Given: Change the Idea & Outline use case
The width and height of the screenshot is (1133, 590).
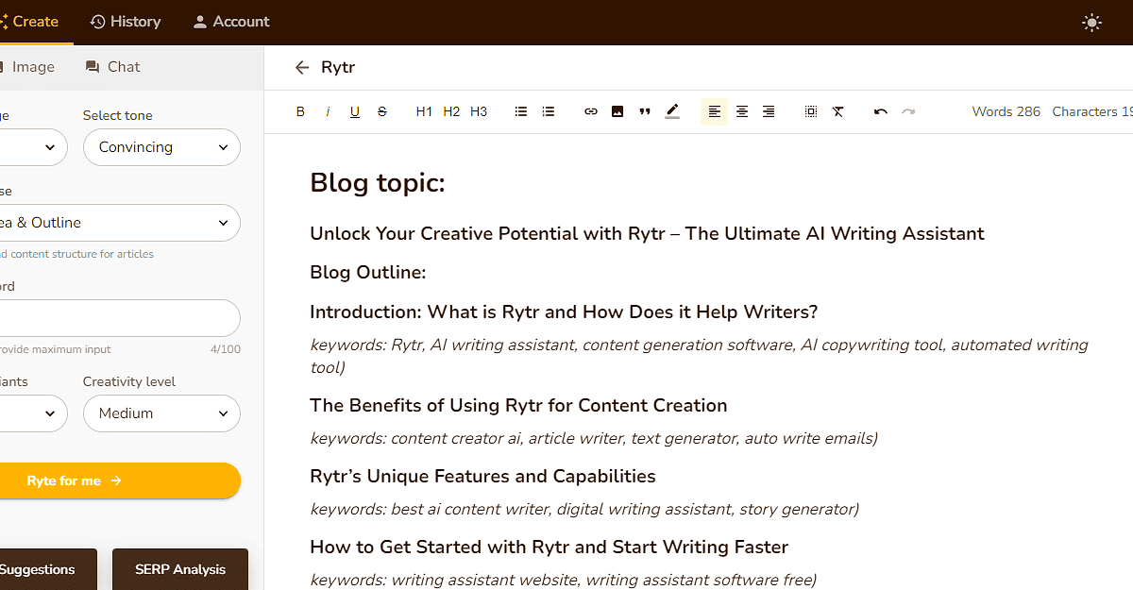Looking at the screenshot, I should coord(120,222).
